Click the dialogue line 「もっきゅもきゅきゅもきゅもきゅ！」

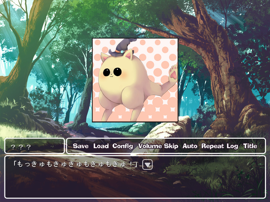pyautogui.click(x=76, y=164)
